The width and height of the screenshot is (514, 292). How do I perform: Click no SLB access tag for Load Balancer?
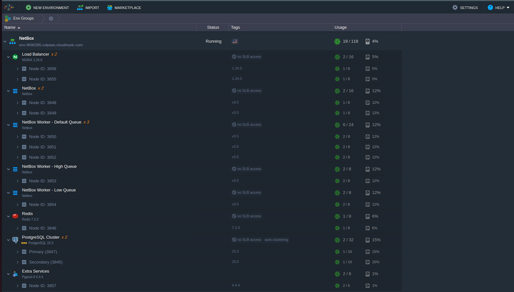pos(246,57)
